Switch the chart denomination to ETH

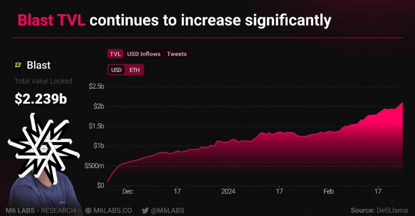tap(134, 69)
